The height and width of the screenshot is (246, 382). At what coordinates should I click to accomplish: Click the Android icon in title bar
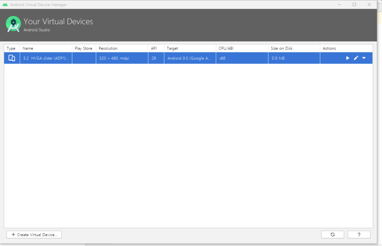(x=5, y=5)
